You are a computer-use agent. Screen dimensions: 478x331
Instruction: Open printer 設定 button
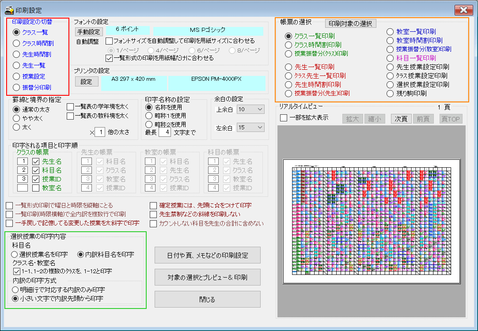click(x=87, y=82)
